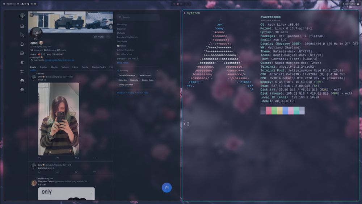Click the Privacy footer link
Image resolution: width=362 pixels, height=204 pixels.
(131, 93)
